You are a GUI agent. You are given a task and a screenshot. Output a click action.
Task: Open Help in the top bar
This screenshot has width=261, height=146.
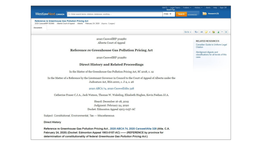tap(215, 8)
